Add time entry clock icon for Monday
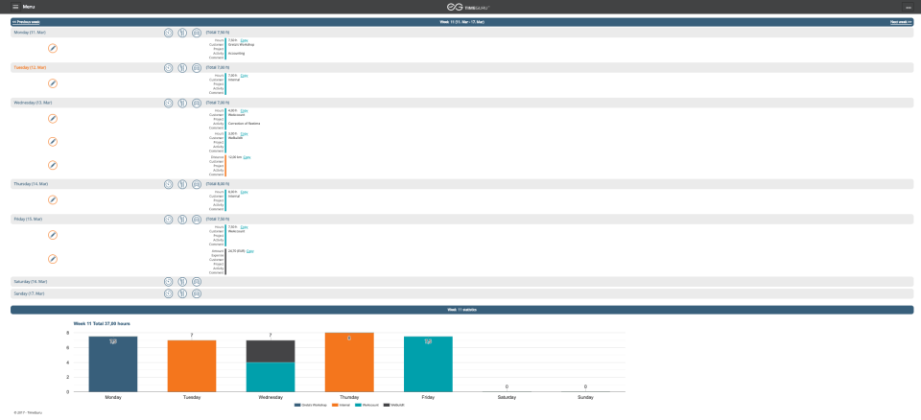Screen dimensions: 921x420 tap(169, 33)
